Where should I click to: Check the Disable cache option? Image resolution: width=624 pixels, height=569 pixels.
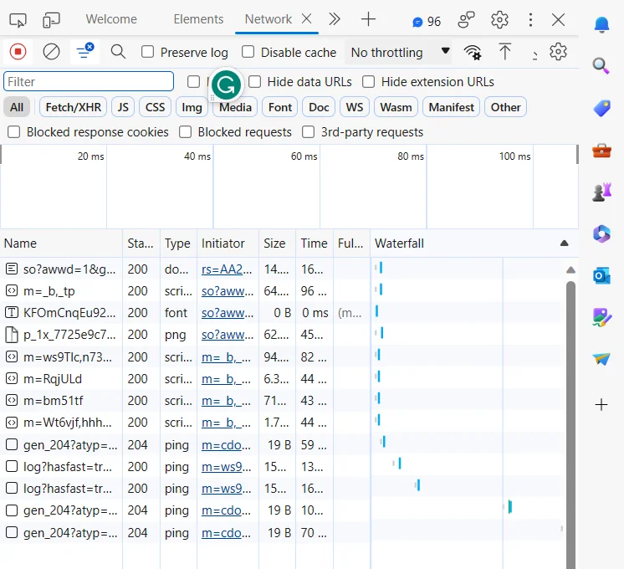point(248,52)
